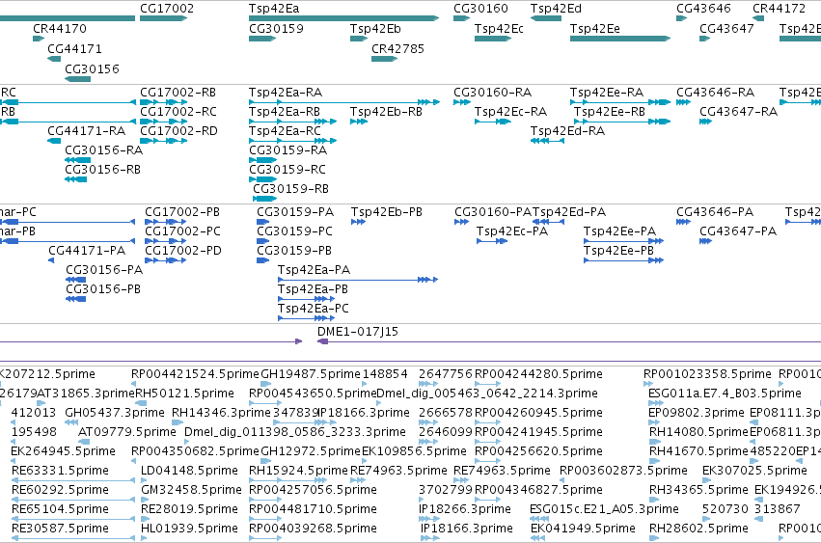Click the CG43646 gene label
821x543 pixels.
click(x=703, y=9)
